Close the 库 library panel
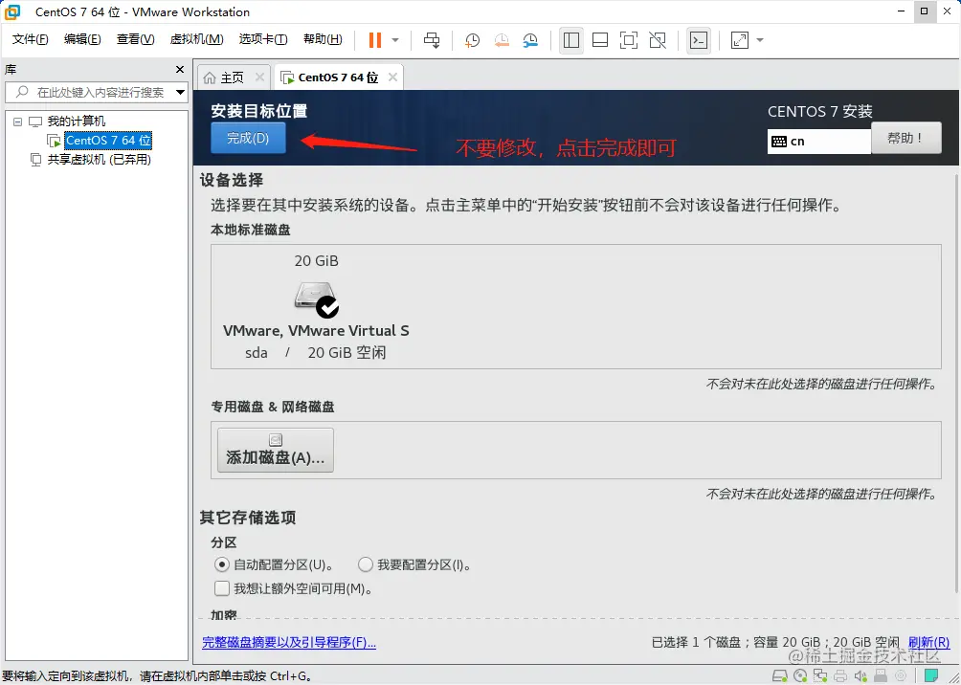Image resolution: width=961 pixels, height=685 pixels. click(x=180, y=69)
